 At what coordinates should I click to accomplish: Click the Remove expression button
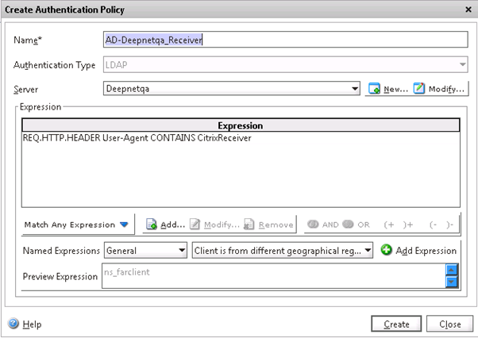[x=269, y=225]
